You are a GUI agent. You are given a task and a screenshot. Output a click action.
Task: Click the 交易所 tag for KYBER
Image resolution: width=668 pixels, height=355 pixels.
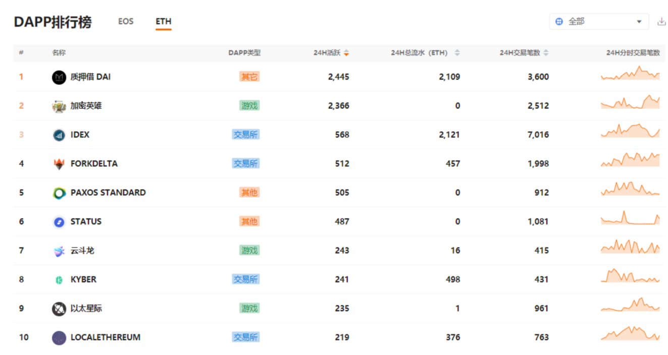click(x=246, y=279)
